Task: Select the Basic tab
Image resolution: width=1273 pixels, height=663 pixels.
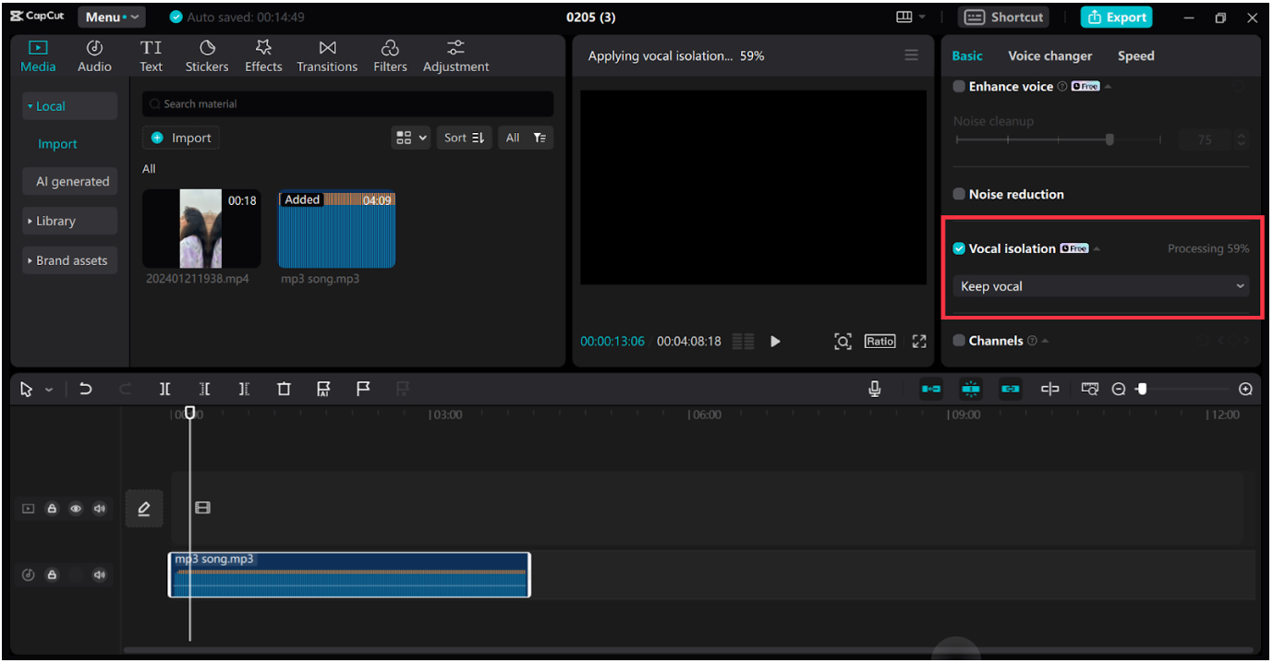Action: (967, 55)
